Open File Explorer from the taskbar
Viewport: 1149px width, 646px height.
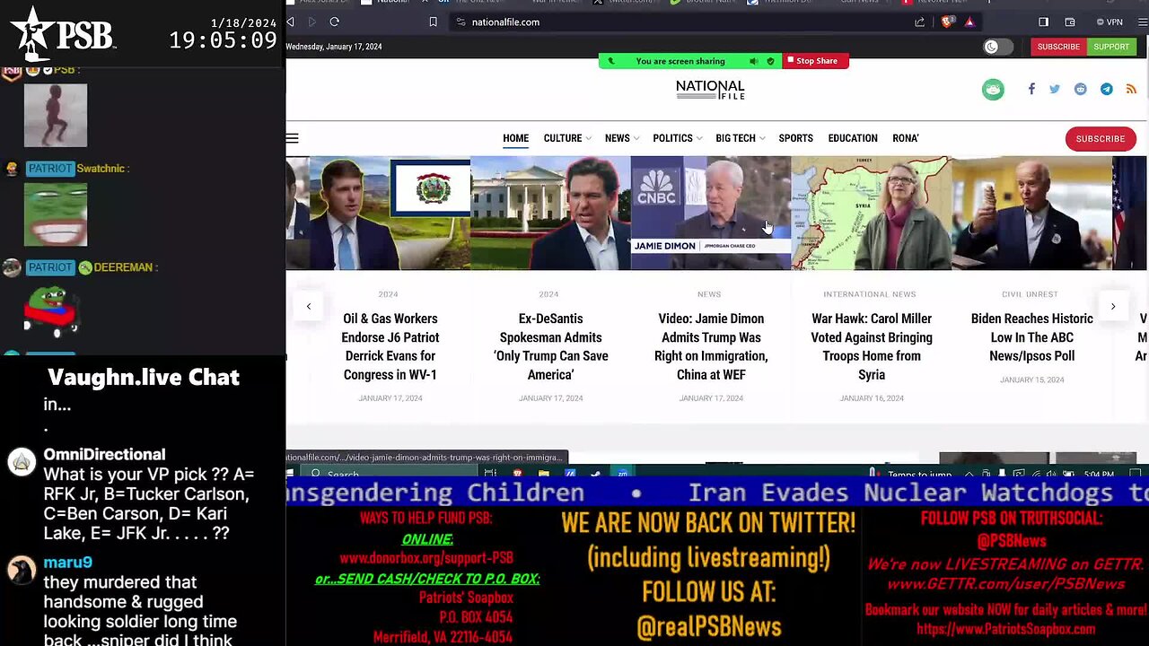point(544,473)
